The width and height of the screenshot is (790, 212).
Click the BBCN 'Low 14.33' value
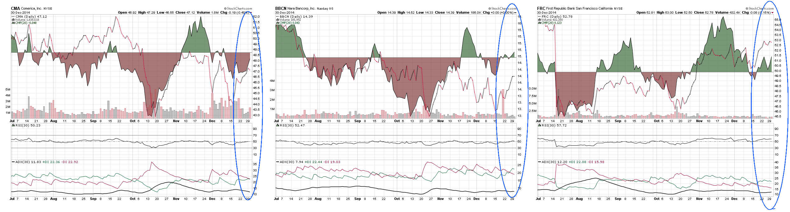[x=425, y=12]
